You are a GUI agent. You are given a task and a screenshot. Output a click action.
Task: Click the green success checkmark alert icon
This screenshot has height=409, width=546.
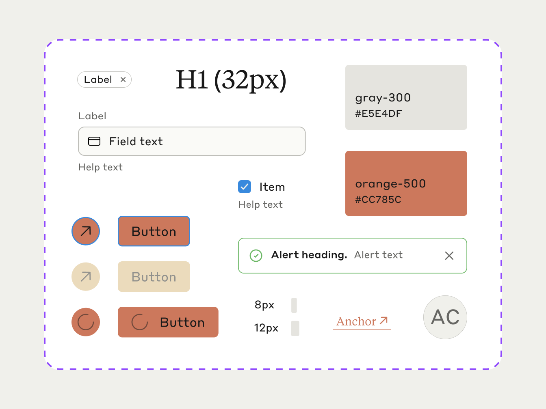pos(256,256)
